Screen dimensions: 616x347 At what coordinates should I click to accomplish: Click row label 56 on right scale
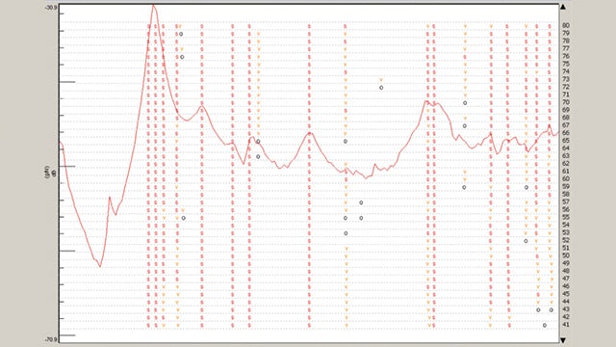pos(566,210)
